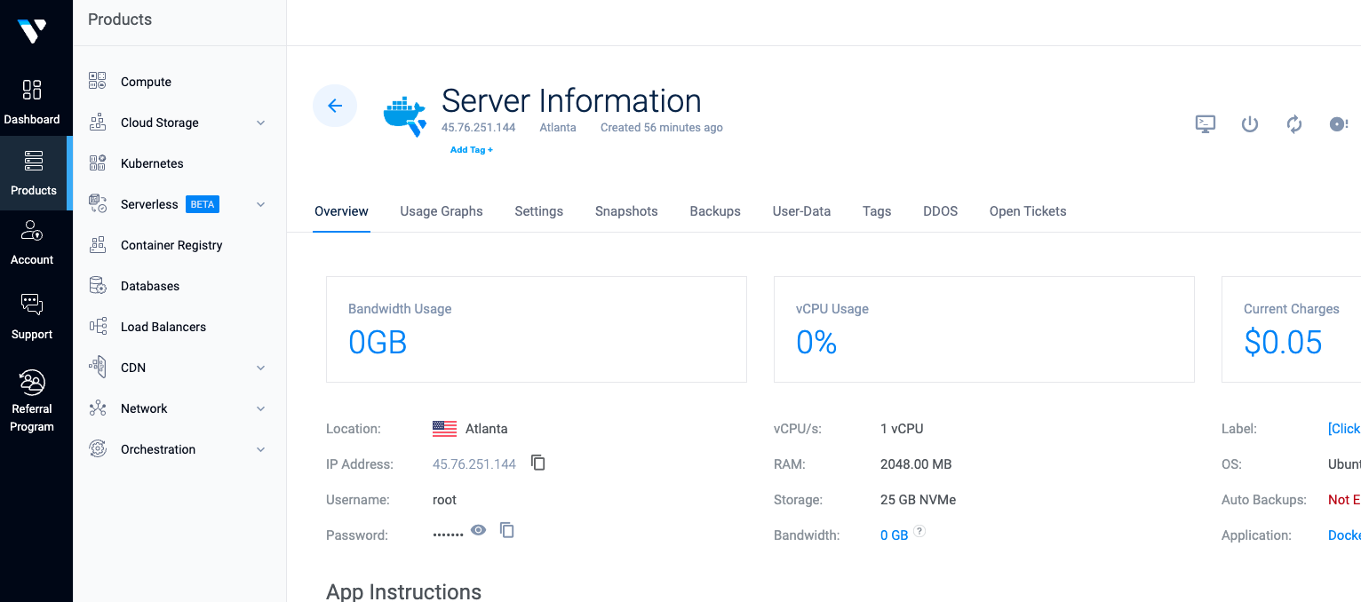Click the Vultr logo

pyautogui.click(x=34, y=29)
